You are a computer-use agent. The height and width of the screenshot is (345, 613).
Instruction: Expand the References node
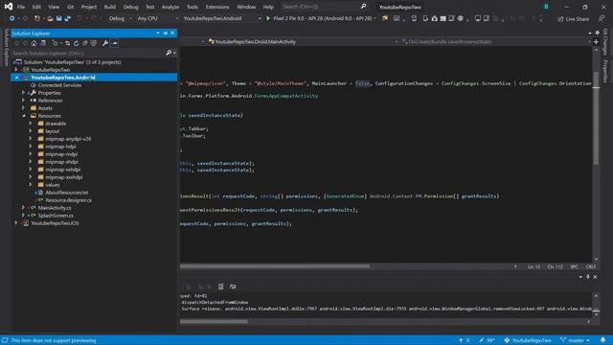23,101
